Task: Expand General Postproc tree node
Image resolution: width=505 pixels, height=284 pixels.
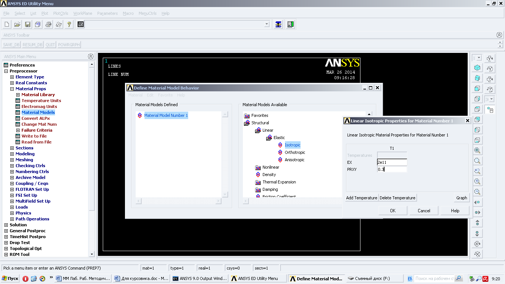Action: [x=6, y=231]
